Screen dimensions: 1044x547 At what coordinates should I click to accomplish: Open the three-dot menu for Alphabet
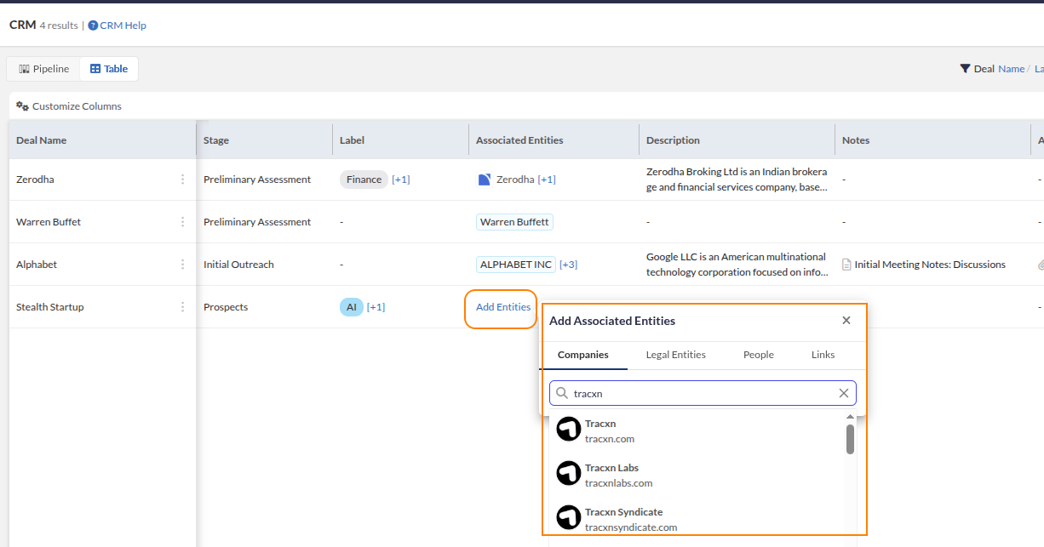coord(182,265)
